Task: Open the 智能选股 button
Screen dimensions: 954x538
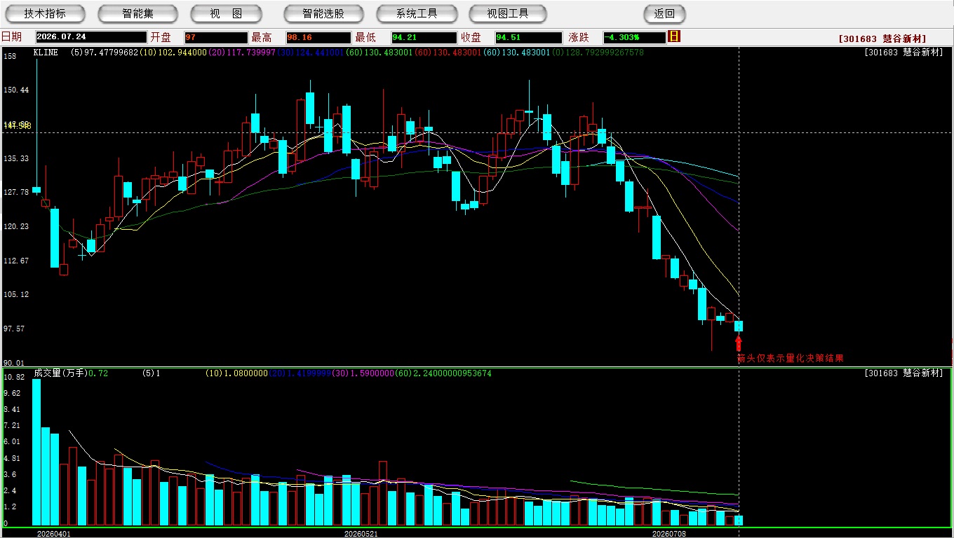Action: [323, 13]
